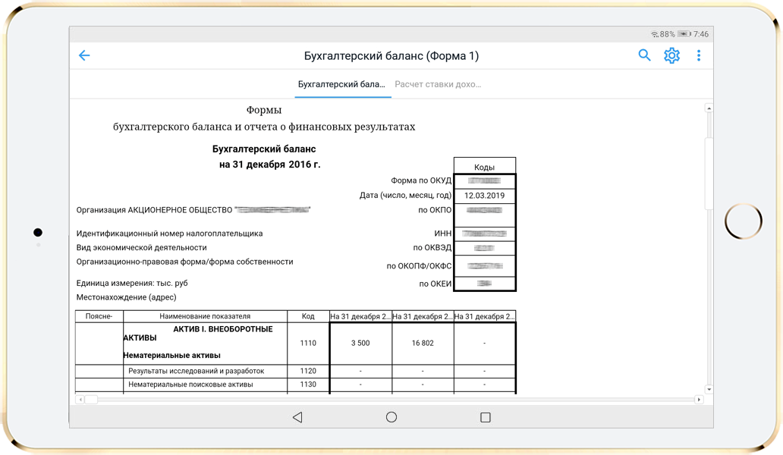Image resolution: width=783 pixels, height=455 pixels.
Task: Tap the back arrow icon
Action: (x=84, y=55)
